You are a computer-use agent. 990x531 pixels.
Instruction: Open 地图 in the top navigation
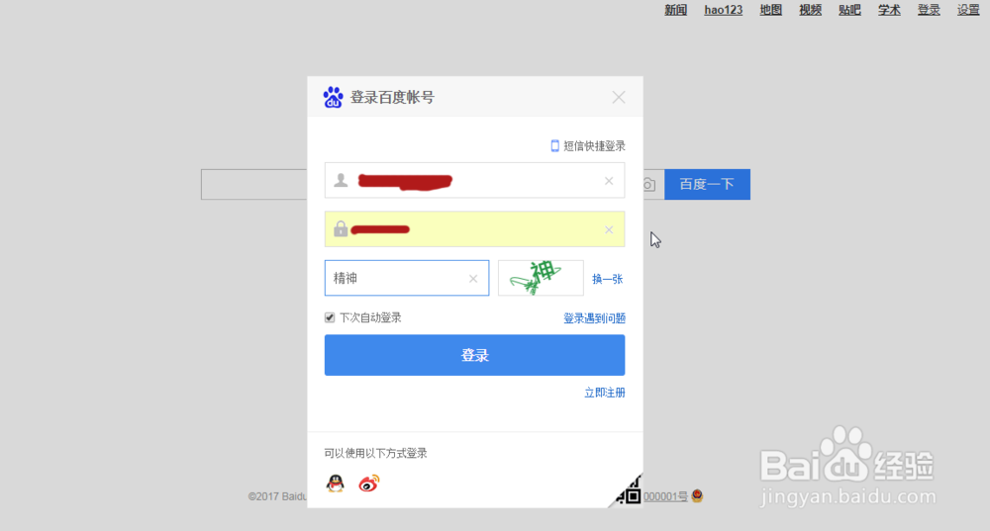tap(771, 10)
